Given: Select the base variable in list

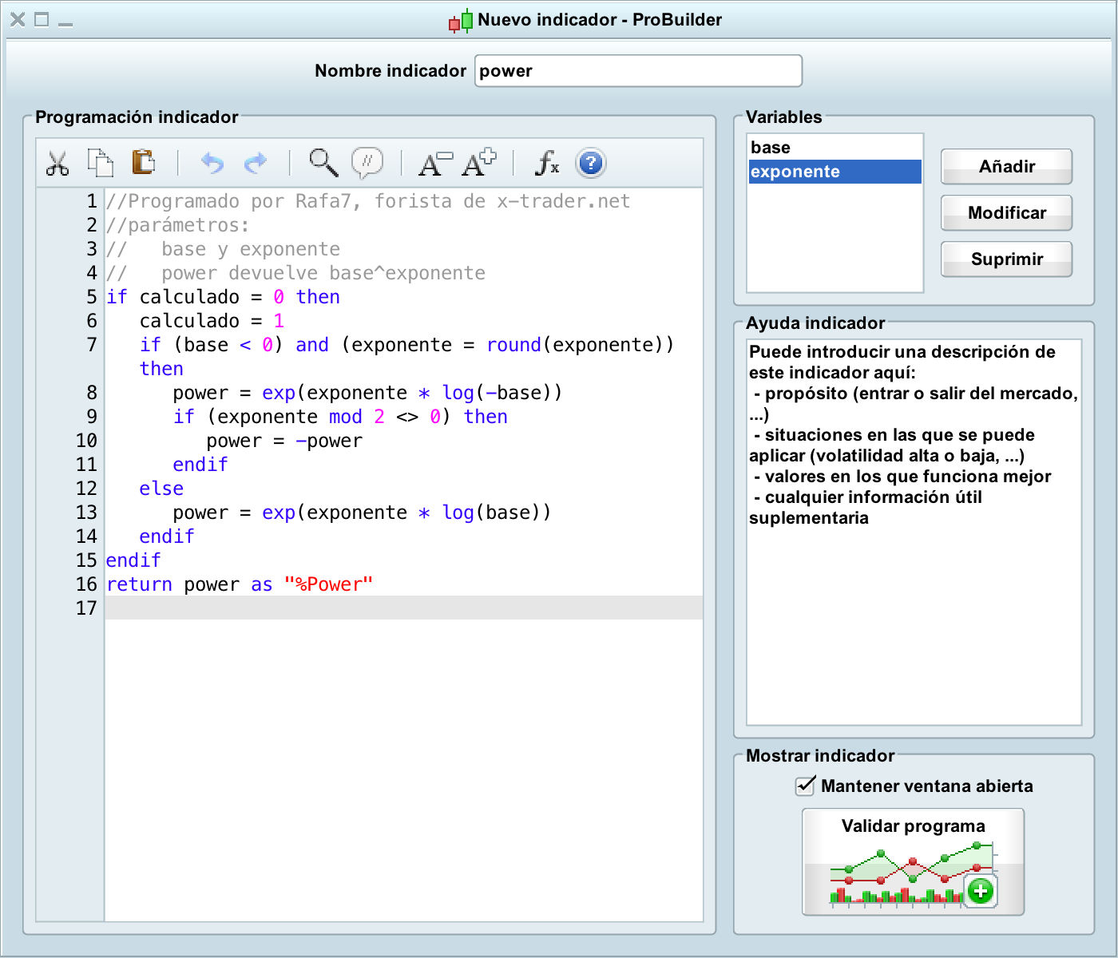Looking at the screenshot, I should pos(835,148).
